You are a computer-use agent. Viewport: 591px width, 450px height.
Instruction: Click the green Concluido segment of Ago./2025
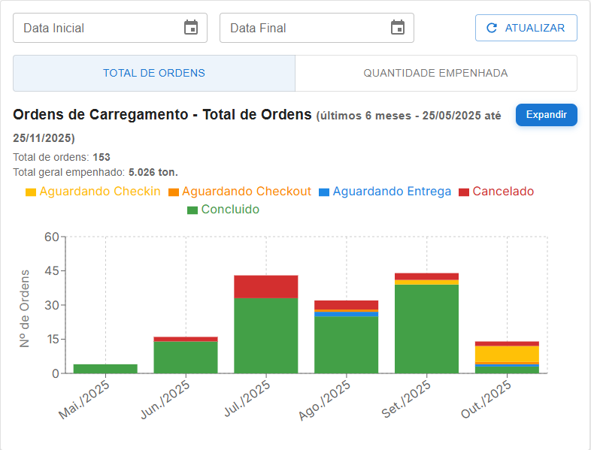(347, 345)
